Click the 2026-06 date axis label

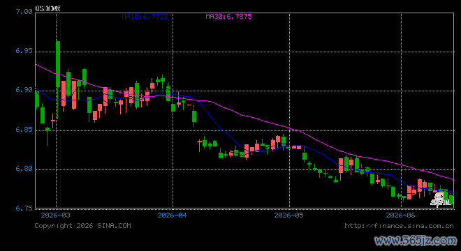tap(400, 215)
